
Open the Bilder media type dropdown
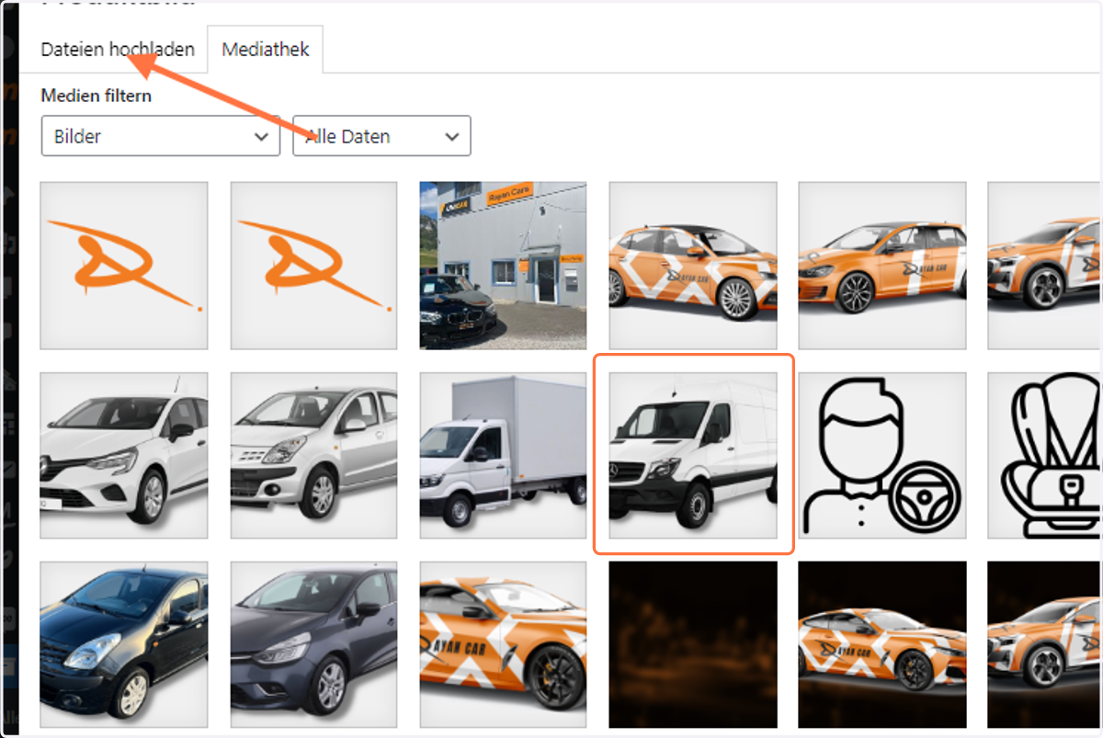click(x=161, y=136)
